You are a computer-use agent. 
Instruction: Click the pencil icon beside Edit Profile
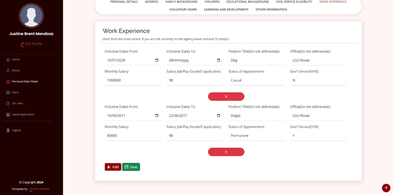point(22,44)
